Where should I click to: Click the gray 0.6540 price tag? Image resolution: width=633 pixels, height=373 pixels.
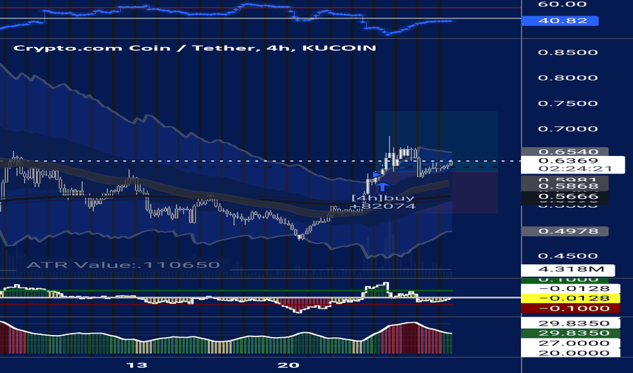click(x=565, y=152)
